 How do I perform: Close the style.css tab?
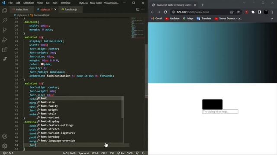pyautogui.click(x=55, y=9)
